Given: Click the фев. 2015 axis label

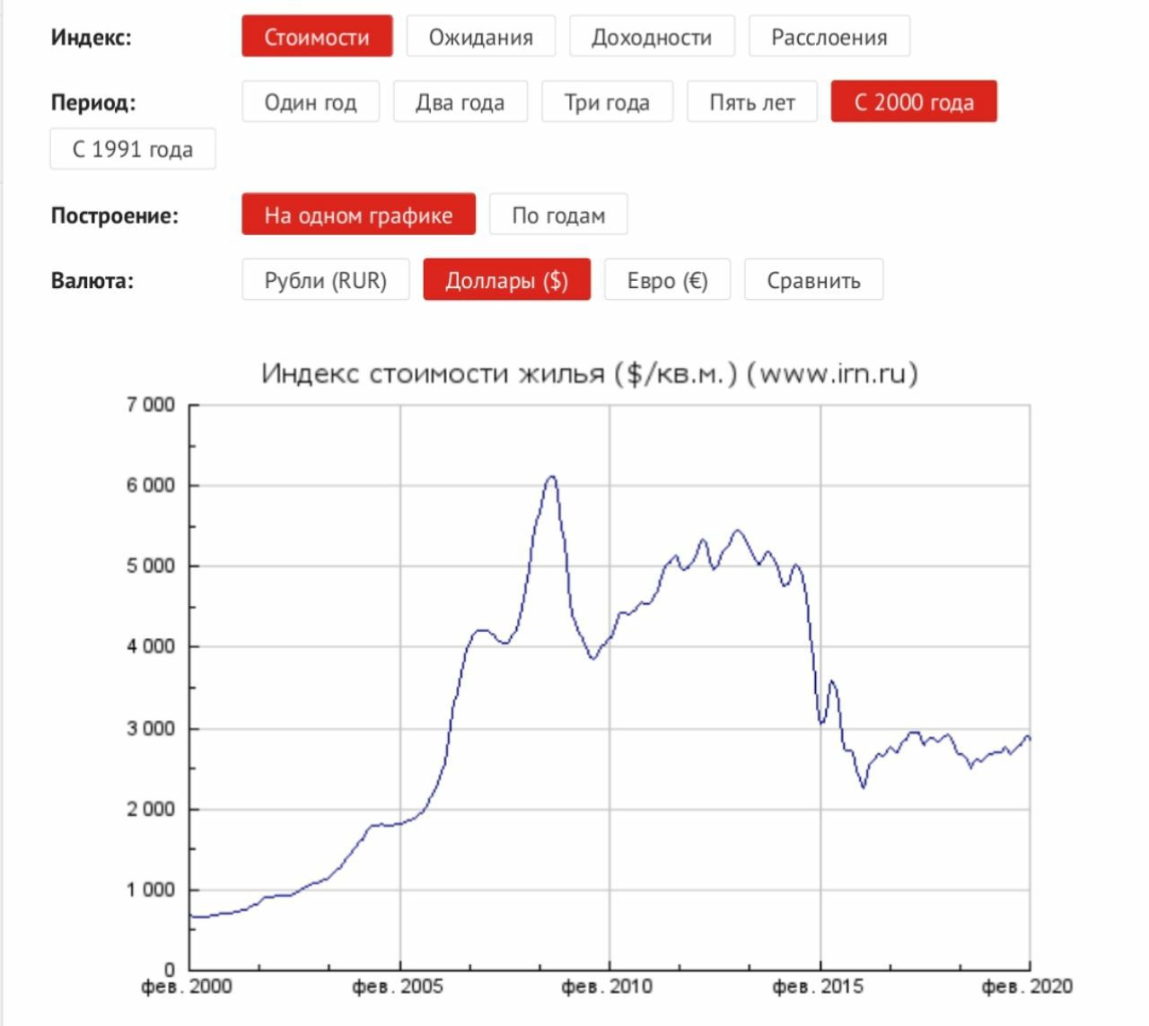Looking at the screenshot, I should [818, 986].
